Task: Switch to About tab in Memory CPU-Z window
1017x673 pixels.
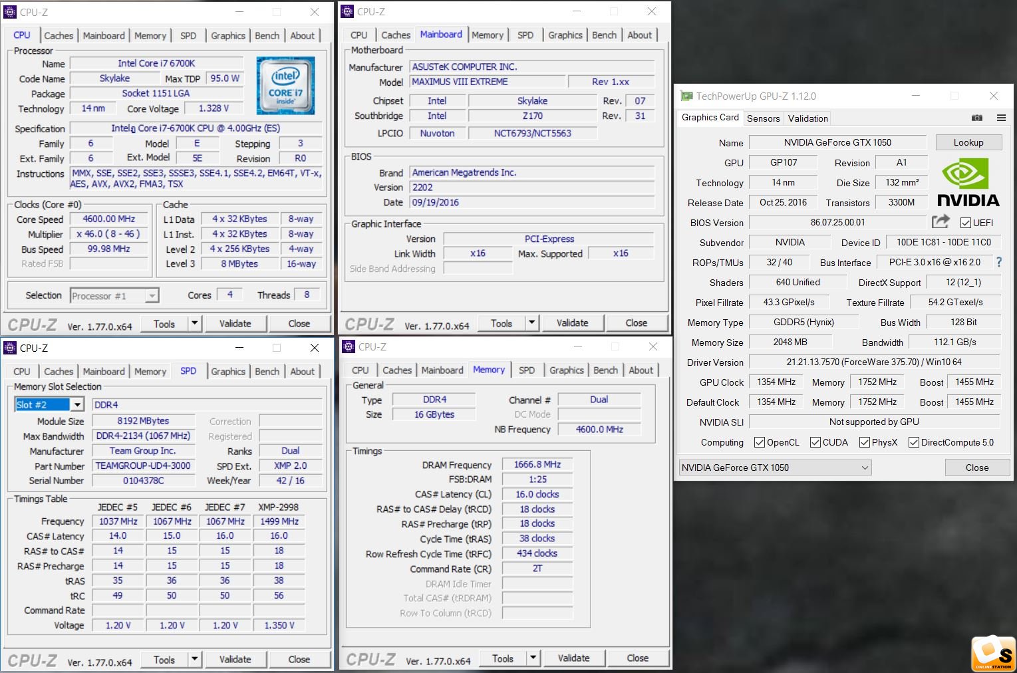Action: 641,370
